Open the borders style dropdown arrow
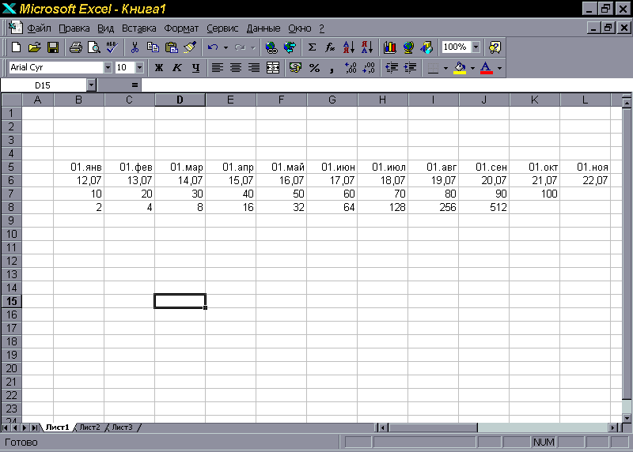Viewport: 633px width, 452px height. click(x=445, y=68)
